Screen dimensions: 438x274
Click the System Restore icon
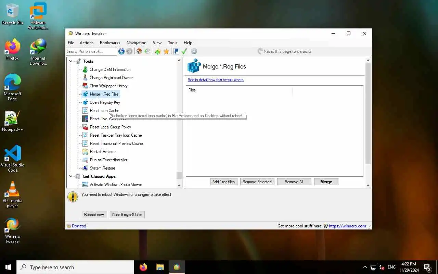tap(85, 168)
